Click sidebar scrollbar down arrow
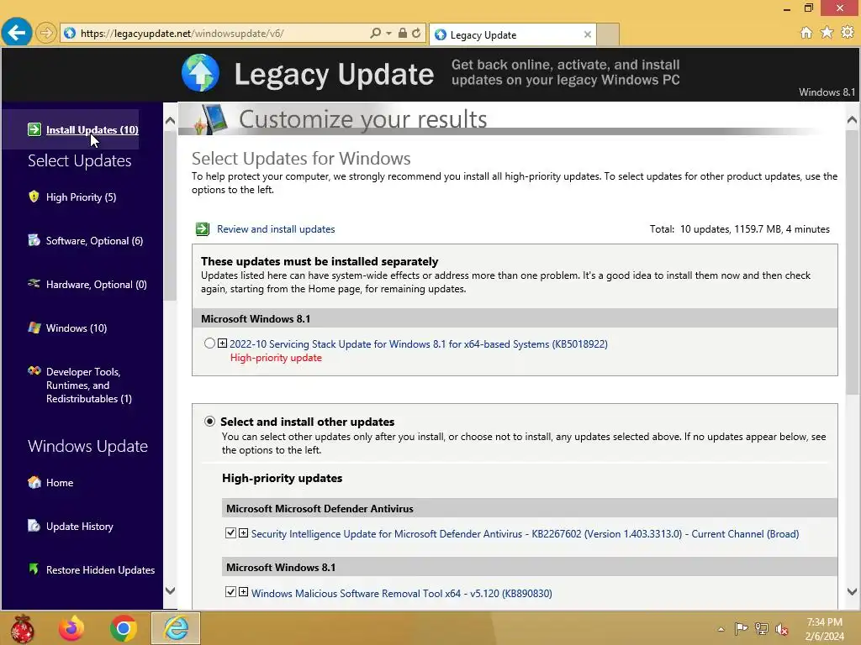Screen dimensions: 861x645 [x=170, y=590]
